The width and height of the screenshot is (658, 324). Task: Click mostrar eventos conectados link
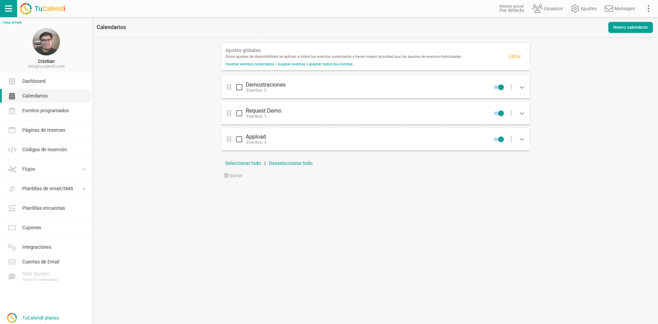click(249, 64)
